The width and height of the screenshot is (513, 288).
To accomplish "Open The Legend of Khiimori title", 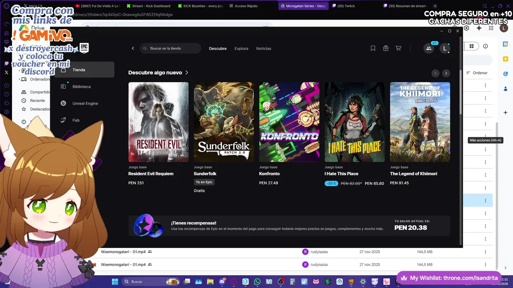I will 414,174.
